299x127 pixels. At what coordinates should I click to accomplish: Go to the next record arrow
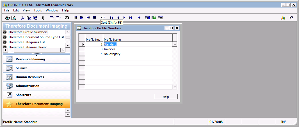point(124,18)
